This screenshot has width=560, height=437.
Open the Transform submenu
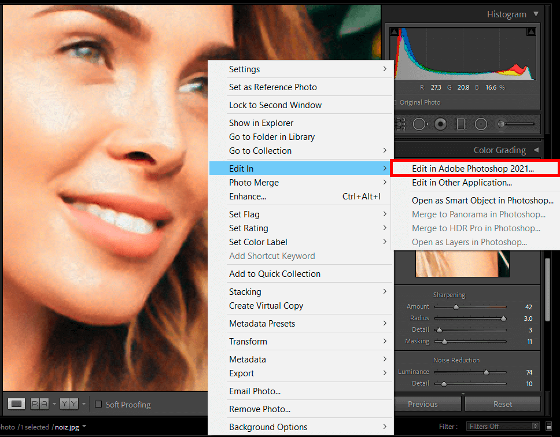[301, 342]
